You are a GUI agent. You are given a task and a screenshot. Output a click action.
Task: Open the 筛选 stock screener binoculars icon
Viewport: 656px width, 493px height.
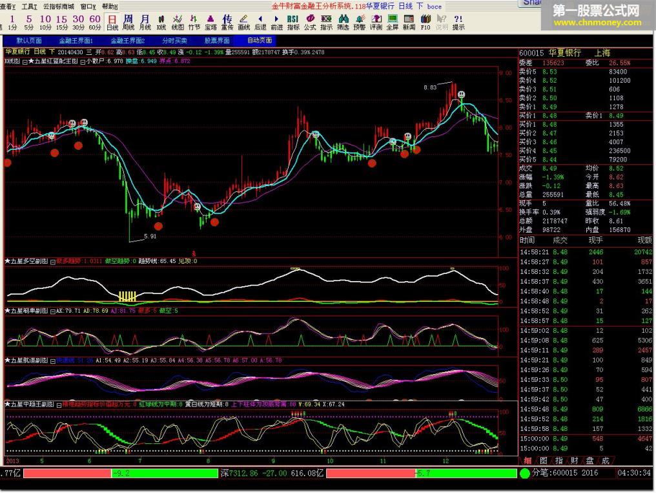click(x=343, y=22)
